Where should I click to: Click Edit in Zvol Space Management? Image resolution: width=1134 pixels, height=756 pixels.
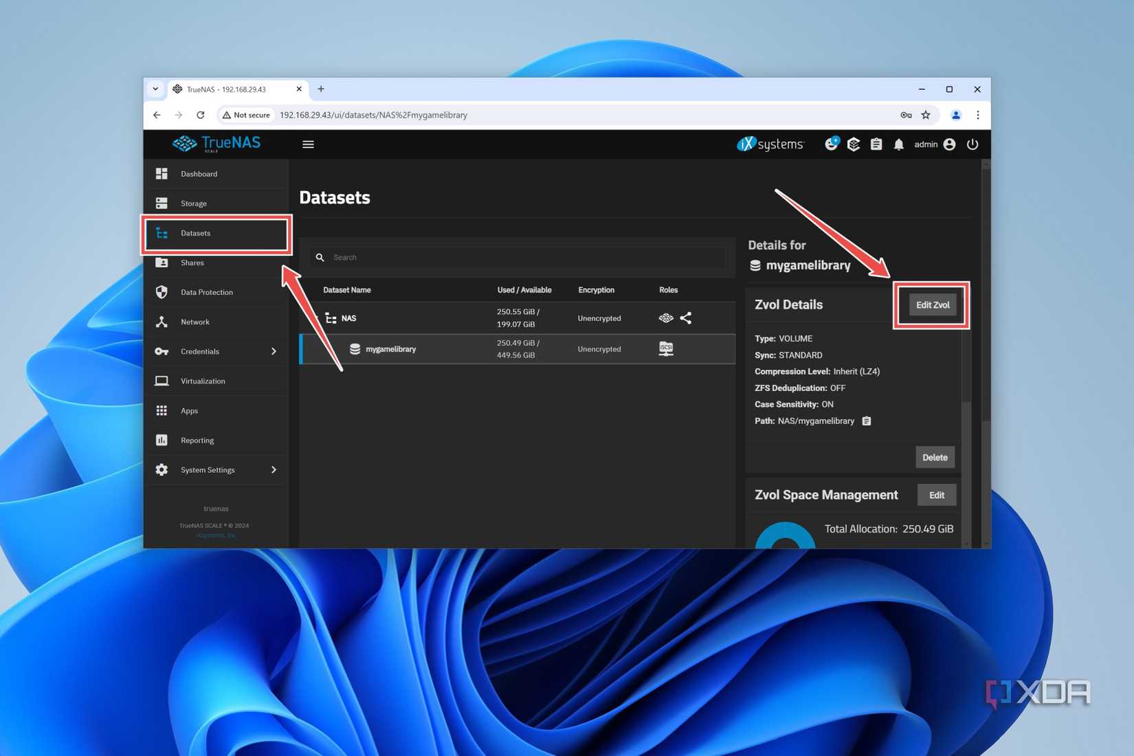(x=937, y=495)
